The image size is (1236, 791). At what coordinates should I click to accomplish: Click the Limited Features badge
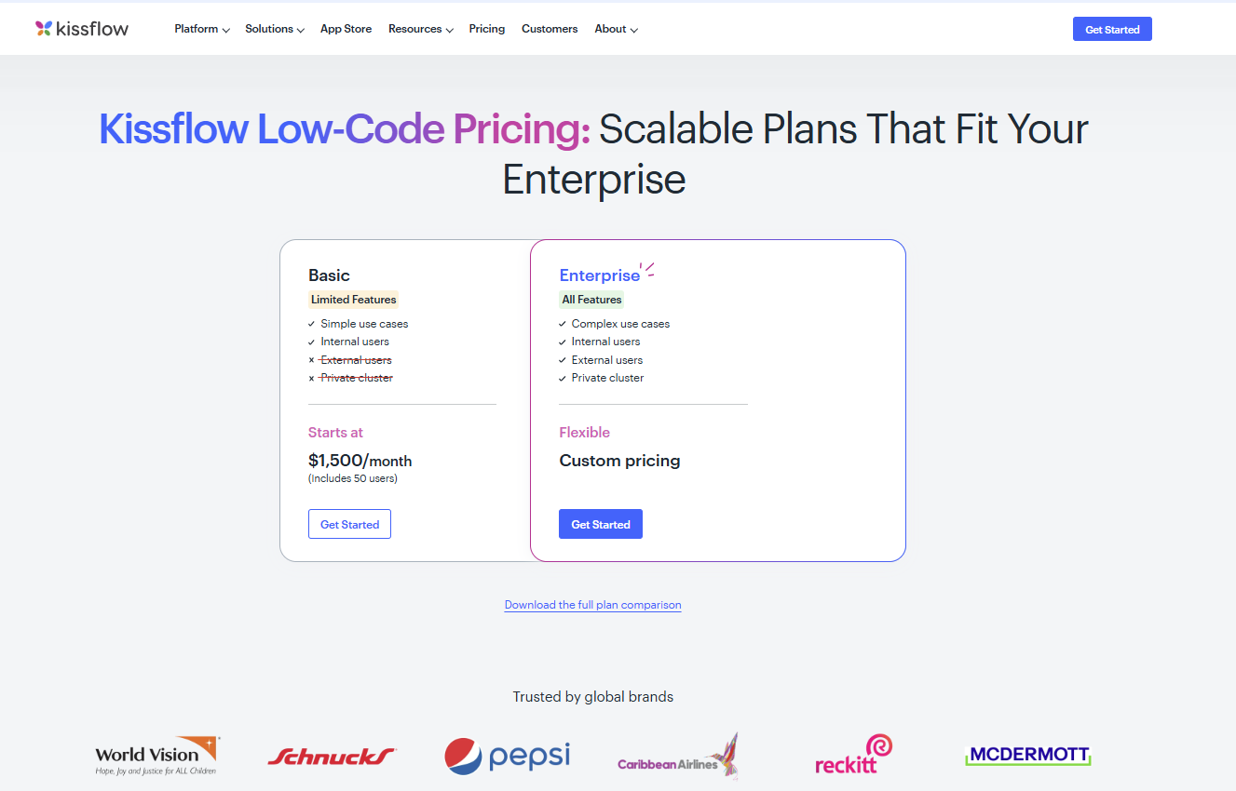pos(354,300)
